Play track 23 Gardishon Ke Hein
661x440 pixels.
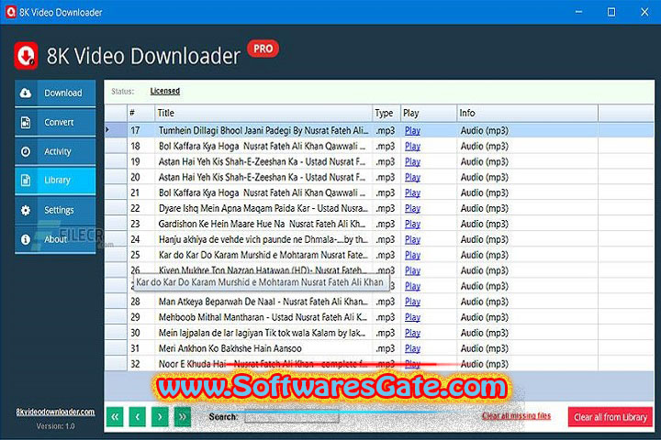[412, 224]
